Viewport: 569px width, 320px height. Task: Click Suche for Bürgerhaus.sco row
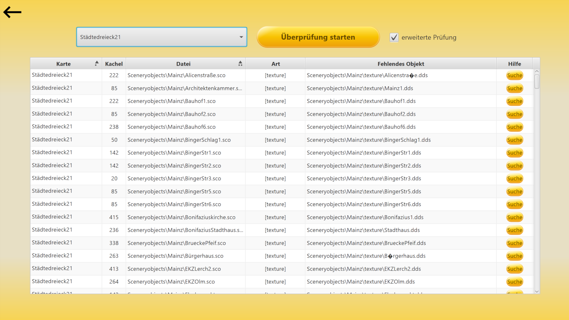pyautogui.click(x=514, y=256)
